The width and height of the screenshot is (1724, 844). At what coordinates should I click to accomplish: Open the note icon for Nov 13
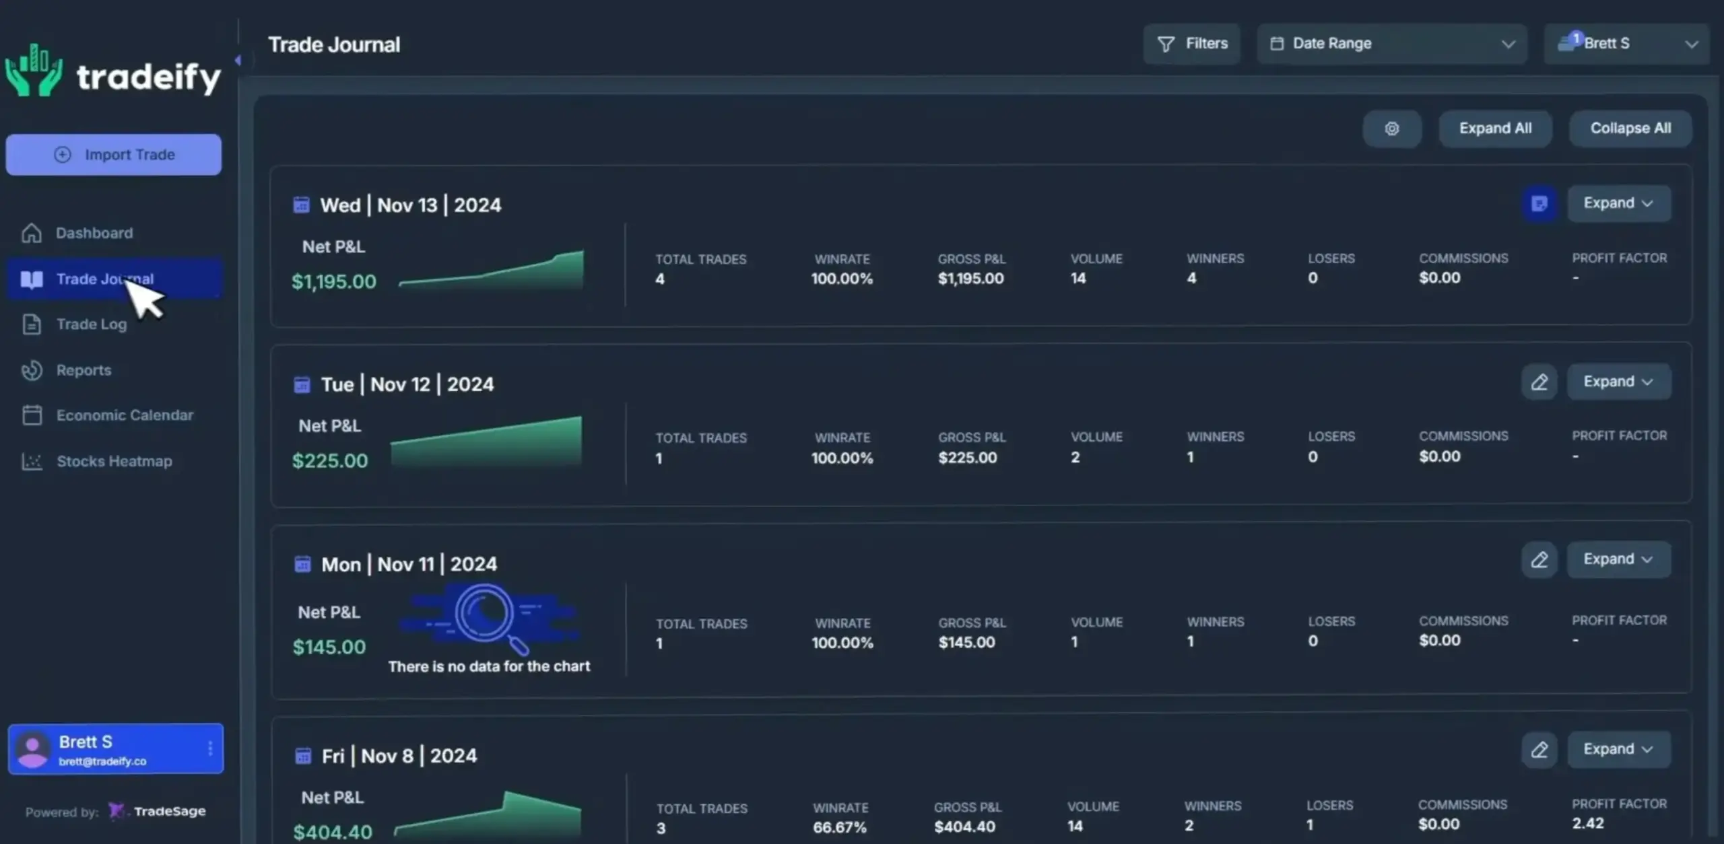pyautogui.click(x=1539, y=203)
